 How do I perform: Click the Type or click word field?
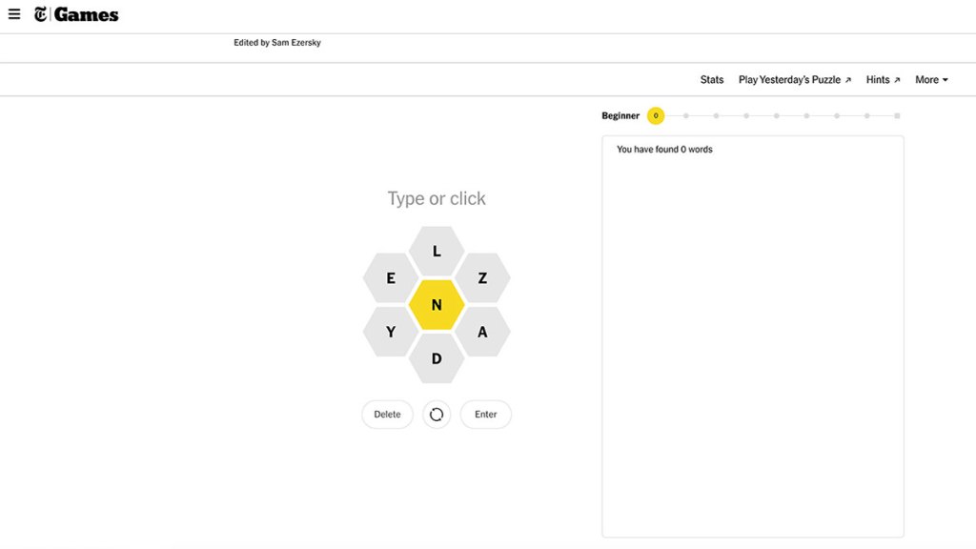coord(437,198)
